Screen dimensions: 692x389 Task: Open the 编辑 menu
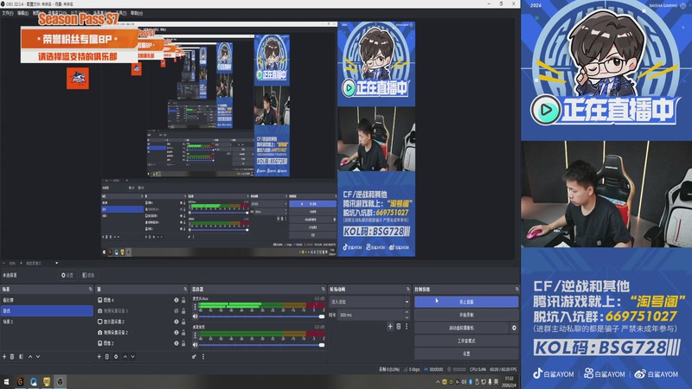pos(22,13)
